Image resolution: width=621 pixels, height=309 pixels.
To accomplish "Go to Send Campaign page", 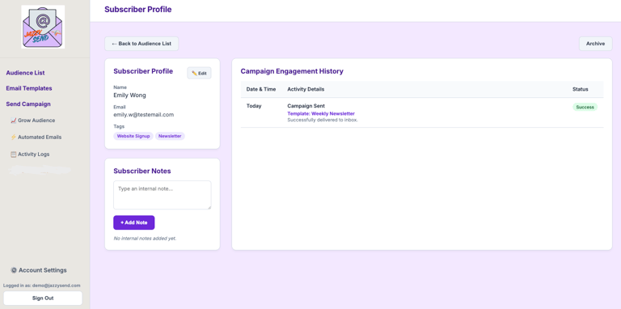I will click(x=28, y=104).
